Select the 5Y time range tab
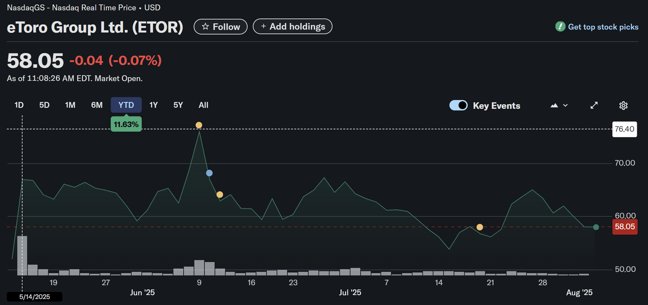Viewport: 648px width, 305px height. (178, 105)
